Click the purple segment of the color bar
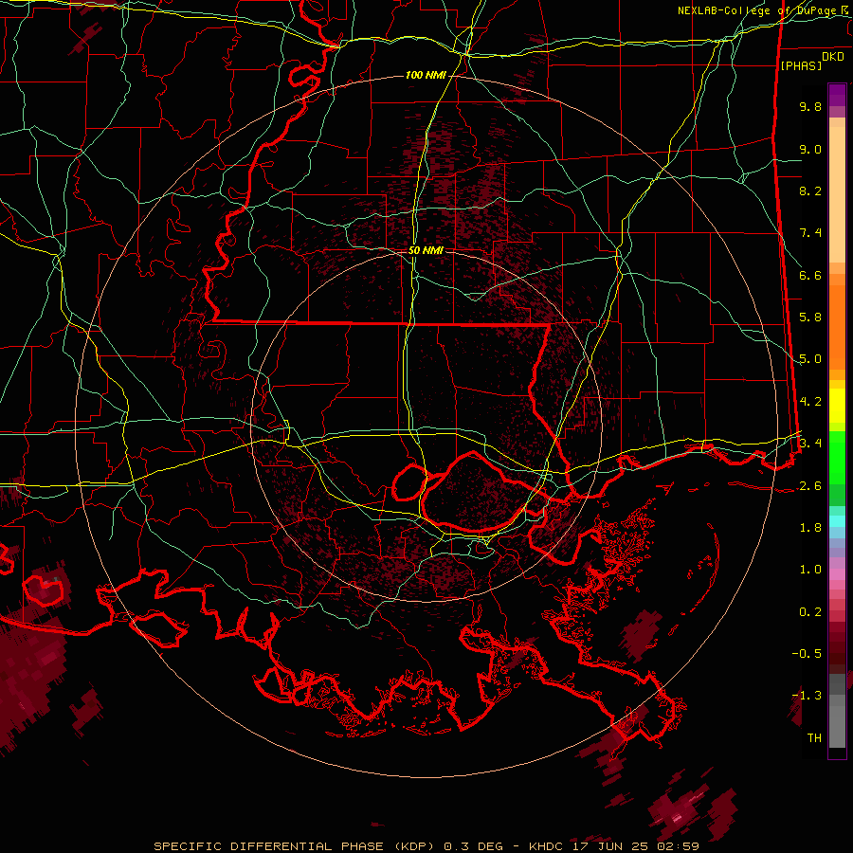 pos(837,95)
